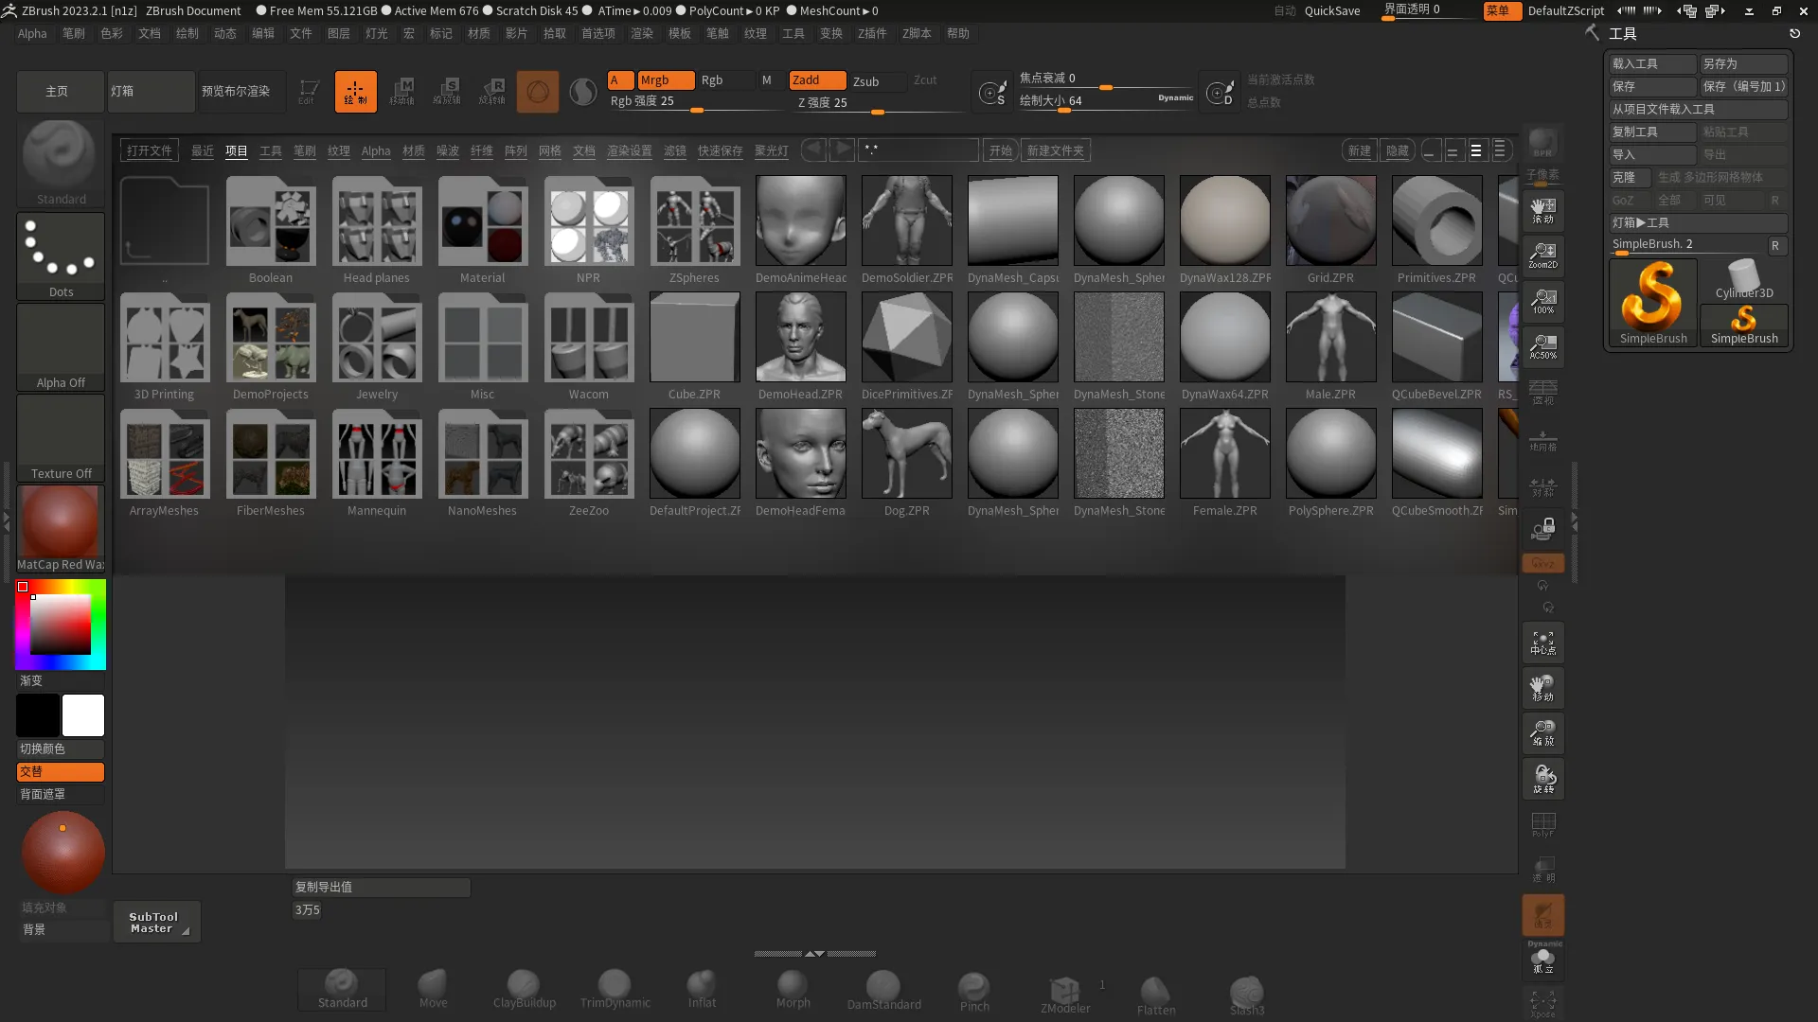The width and height of the screenshot is (1818, 1022).
Task: Switch to the 项目 tab in LightBox
Action: coord(236,150)
